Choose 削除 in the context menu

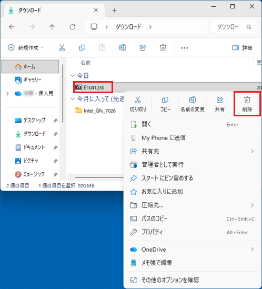click(x=247, y=104)
